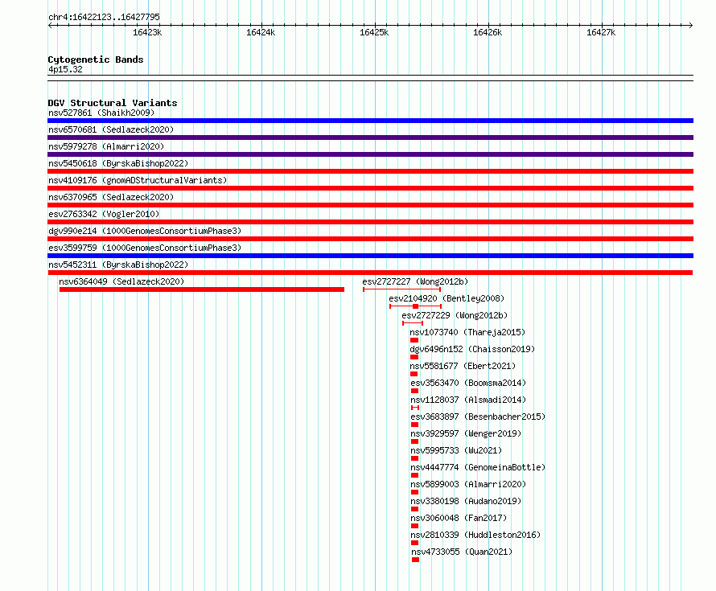Open nsv4109176 (gnomADStructuralVariants) label
The image size is (716, 591).
(x=138, y=180)
